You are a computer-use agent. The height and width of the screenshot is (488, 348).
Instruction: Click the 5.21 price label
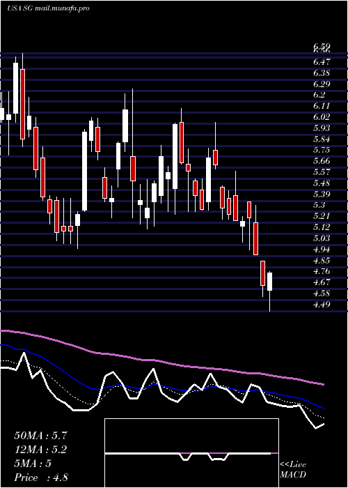tap(322, 216)
